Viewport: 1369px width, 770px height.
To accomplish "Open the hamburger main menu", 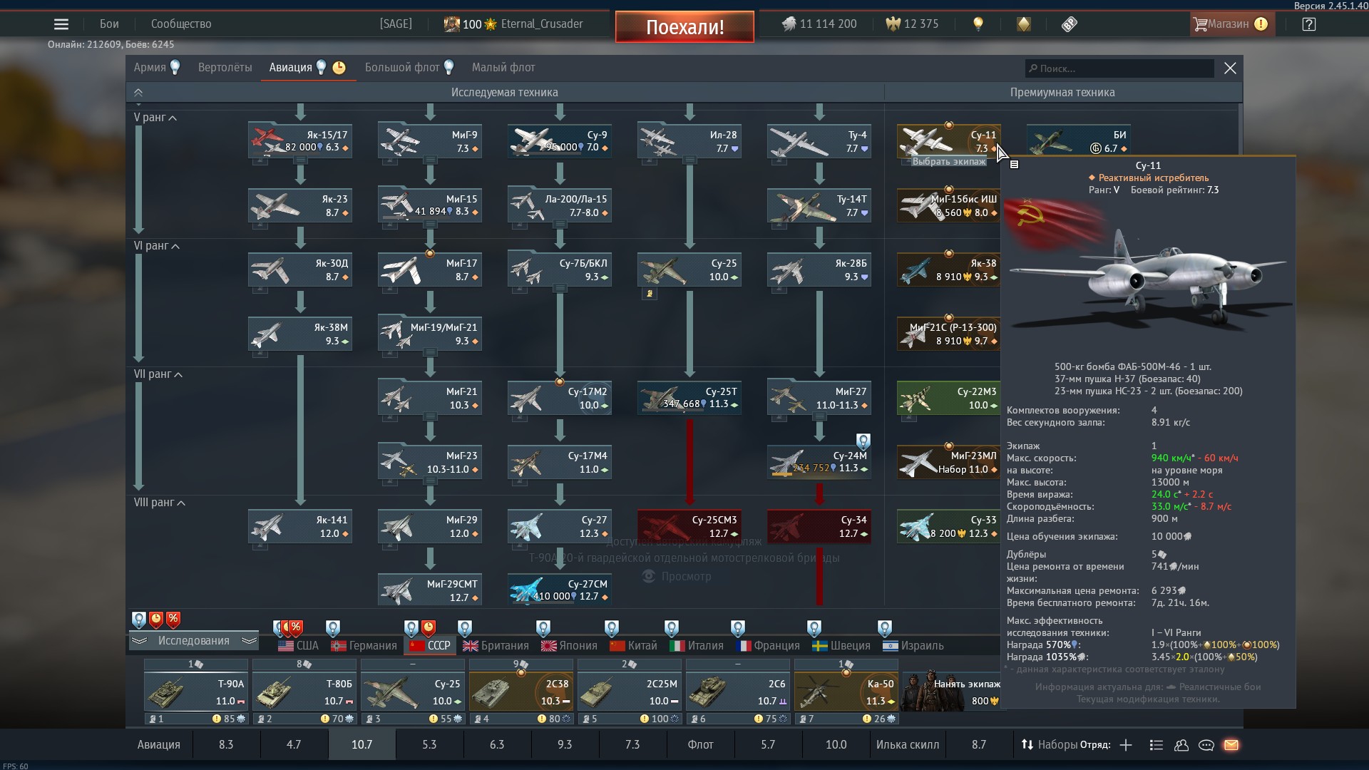I will (x=61, y=24).
